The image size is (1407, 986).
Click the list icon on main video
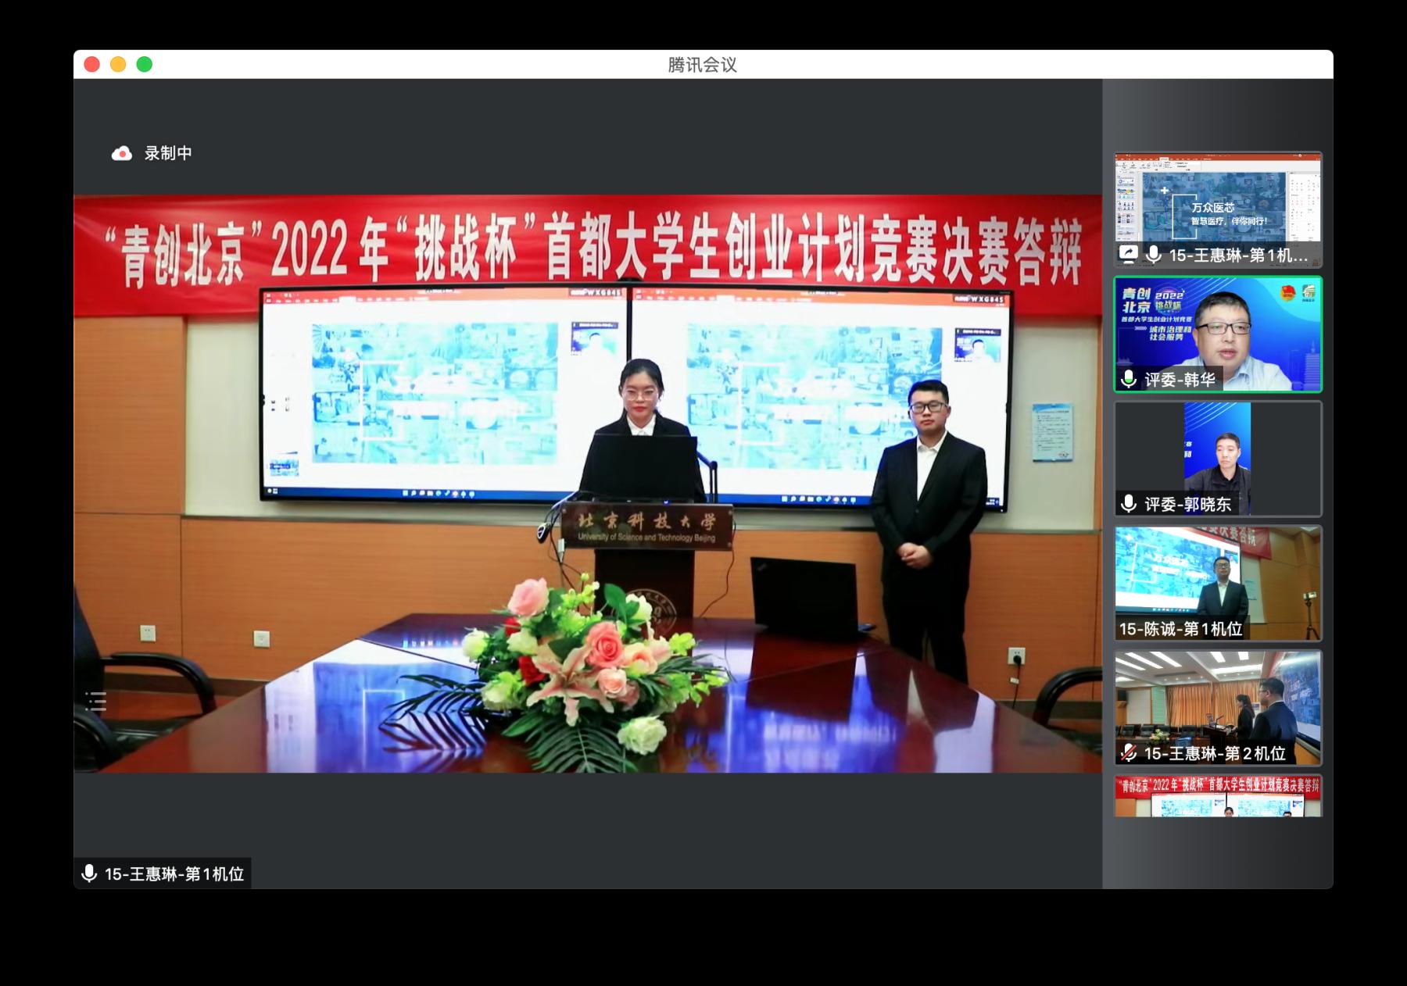pyautogui.click(x=95, y=701)
